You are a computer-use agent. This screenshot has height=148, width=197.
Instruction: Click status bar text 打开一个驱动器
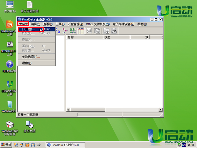coord(28,115)
